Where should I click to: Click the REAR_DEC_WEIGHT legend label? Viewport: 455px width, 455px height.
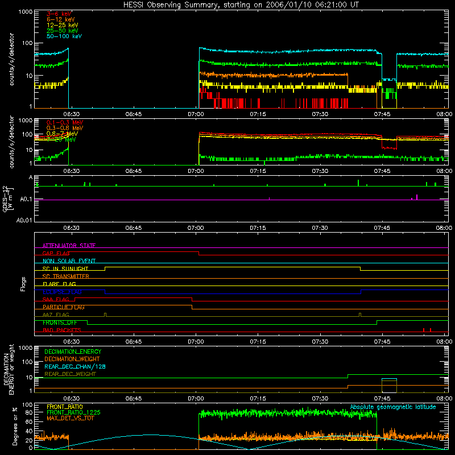tap(70, 374)
